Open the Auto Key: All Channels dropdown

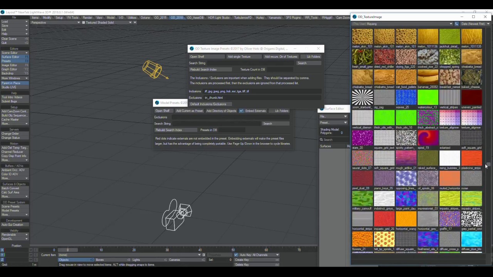tap(259, 255)
